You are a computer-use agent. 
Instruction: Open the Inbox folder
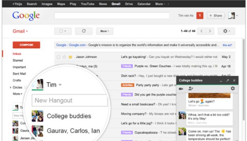17,54
